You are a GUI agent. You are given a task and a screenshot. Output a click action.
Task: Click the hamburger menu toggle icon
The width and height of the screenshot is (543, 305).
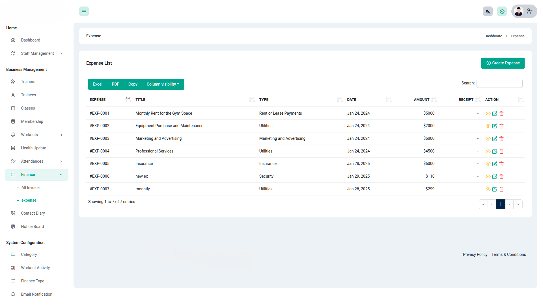(x=84, y=12)
